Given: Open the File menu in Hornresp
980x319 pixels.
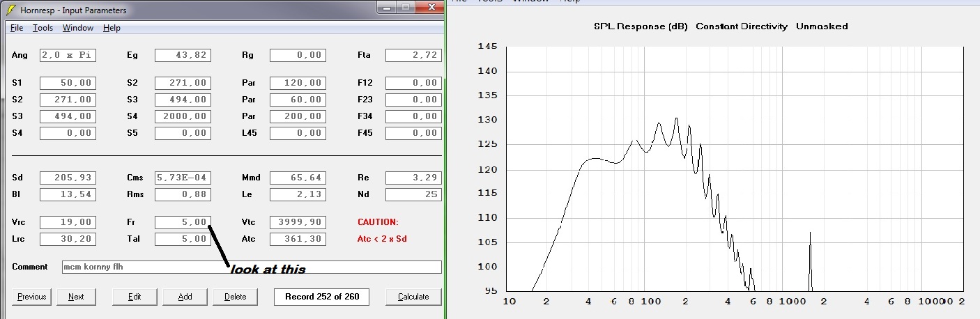Looking at the screenshot, I should (x=17, y=28).
